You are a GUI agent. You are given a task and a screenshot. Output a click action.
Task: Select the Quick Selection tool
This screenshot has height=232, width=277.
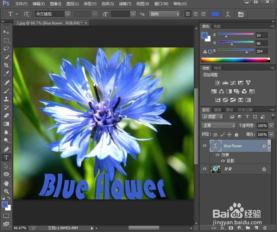(6, 57)
